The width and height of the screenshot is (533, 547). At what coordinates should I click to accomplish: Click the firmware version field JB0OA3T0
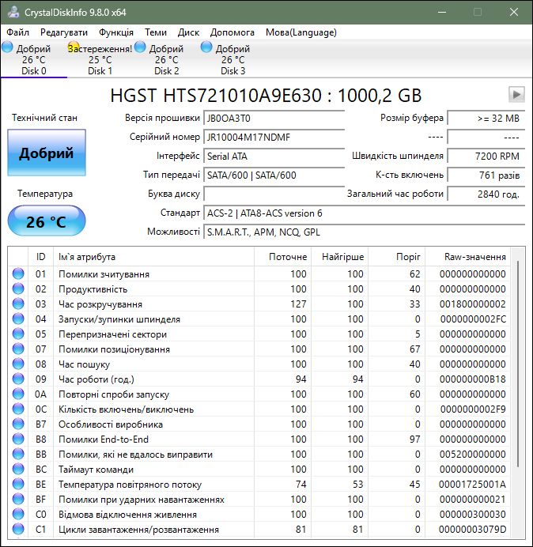pyautogui.click(x=274, y=119)
